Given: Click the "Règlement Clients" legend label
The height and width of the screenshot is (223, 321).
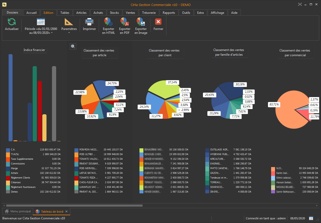Looking at the screenshot, I should click(20, 178).
